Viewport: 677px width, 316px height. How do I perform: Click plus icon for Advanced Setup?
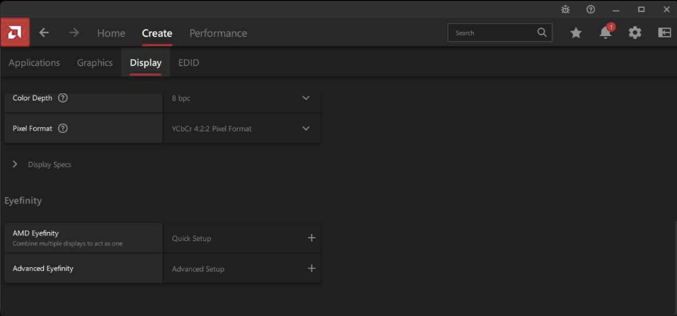click(312, 269)
